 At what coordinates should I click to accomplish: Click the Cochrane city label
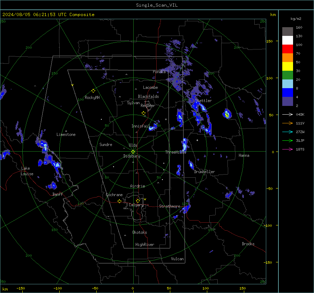114,195
